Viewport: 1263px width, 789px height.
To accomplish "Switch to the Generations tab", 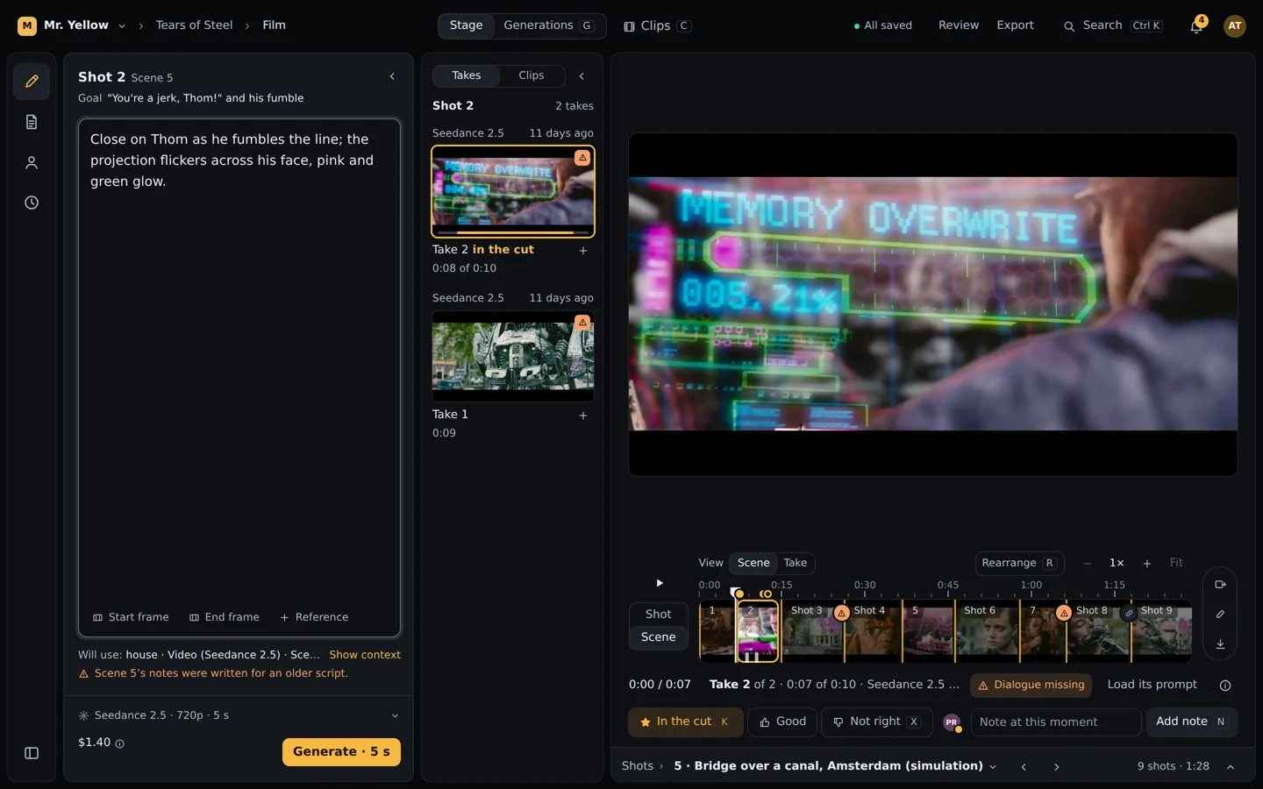I will [x=549, y=25].
